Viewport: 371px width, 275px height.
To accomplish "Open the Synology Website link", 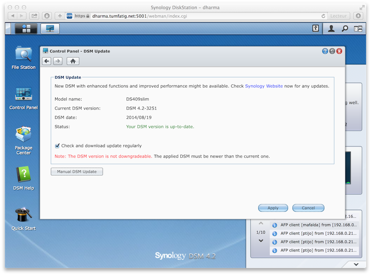I will pyautogui.click(x=264, y=86).
